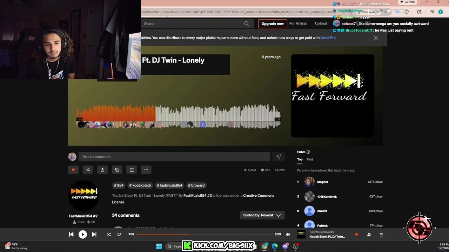
Task: Follow the Artist Pro link
Action: click(x=328, y=38)
